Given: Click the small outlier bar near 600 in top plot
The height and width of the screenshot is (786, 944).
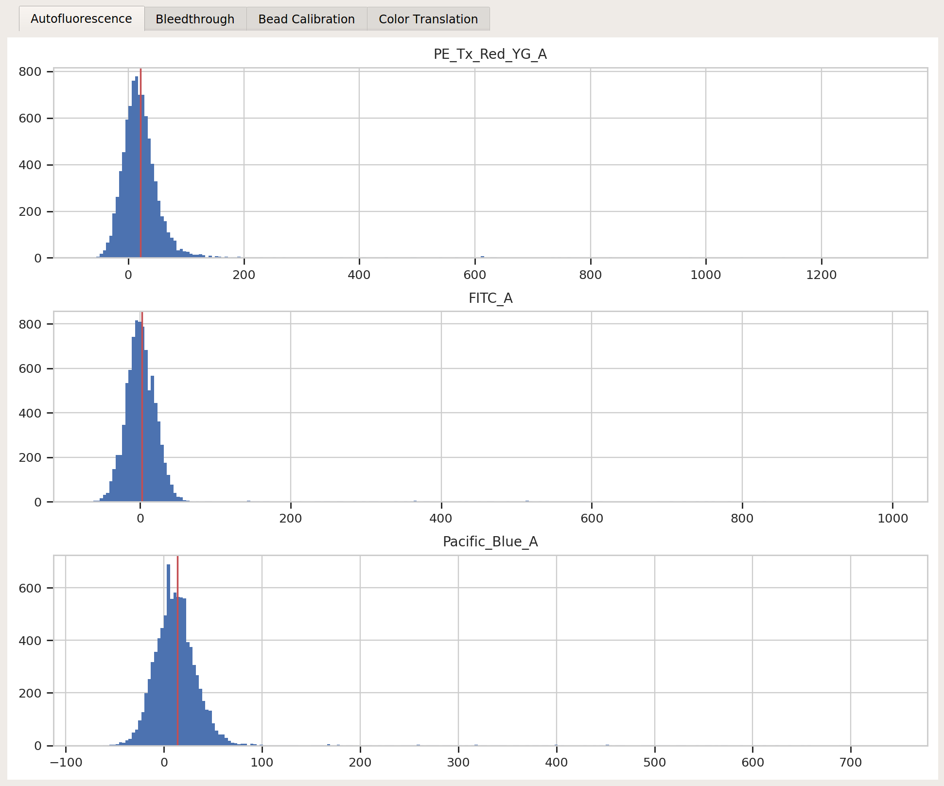Looking at the screenshot, I should pyautogui.click(x=482, y=257).
